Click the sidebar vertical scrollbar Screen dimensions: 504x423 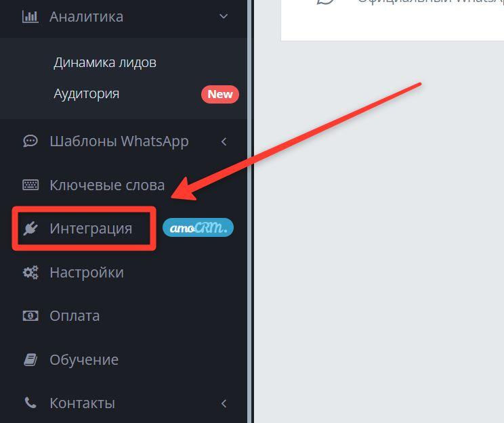click(x=251, y=211)
